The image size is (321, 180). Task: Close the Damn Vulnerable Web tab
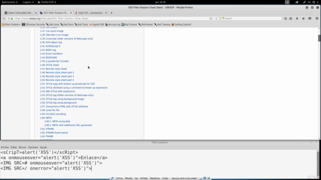point(36,12)
